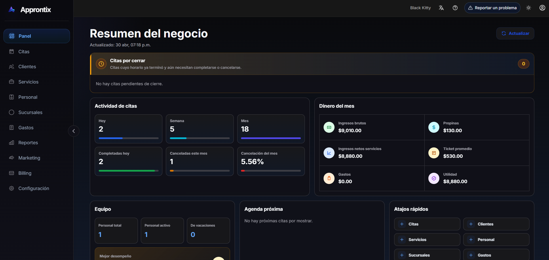Click the Utilidad purple icon
The width and height of the screenshot is (549, 260).
point(434,178)
